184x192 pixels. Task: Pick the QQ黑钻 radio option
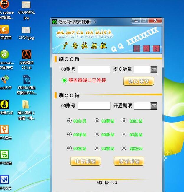pyautogui.click(x=97, y=148)
